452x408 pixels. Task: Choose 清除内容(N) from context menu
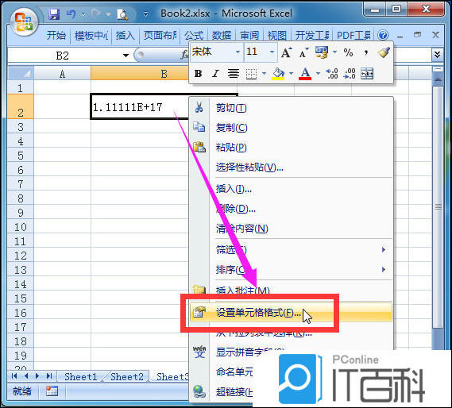pyautogui.click(x=242, y=229)
